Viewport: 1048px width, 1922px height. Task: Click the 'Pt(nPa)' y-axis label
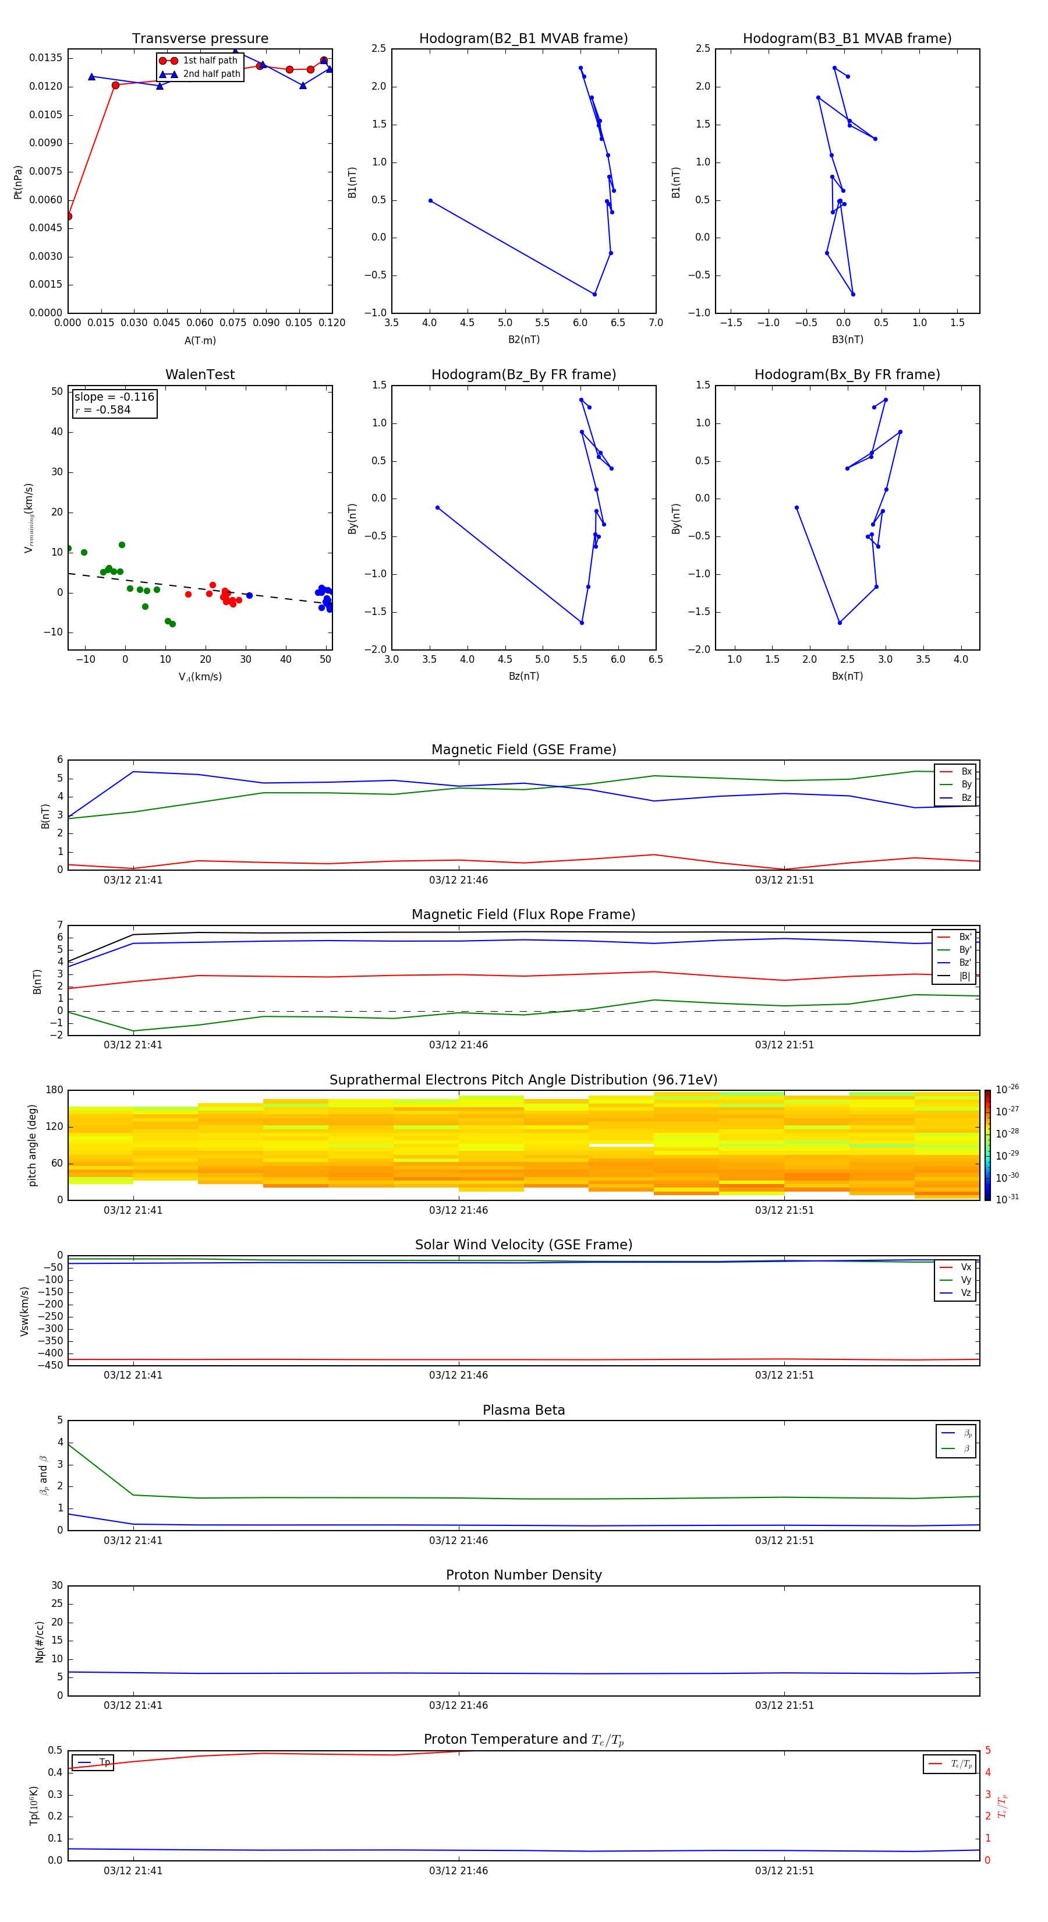click(x=18, y=181)
